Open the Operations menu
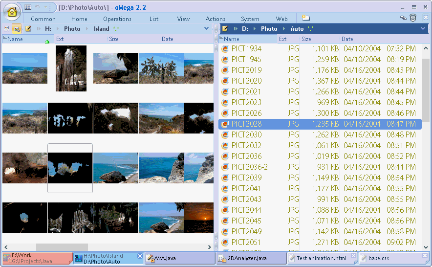This screenshot has height=267, width=432. (117, 19)
